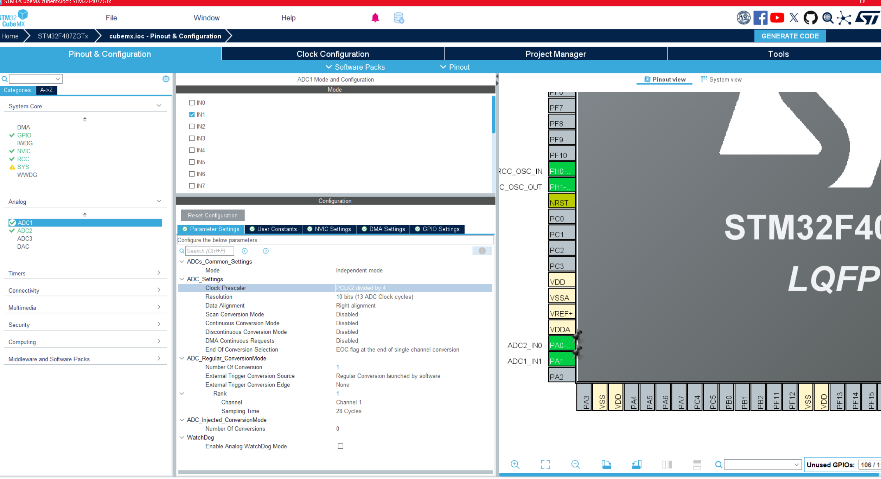
Task: Click the red notification bell icon
Action: (375, 18)
